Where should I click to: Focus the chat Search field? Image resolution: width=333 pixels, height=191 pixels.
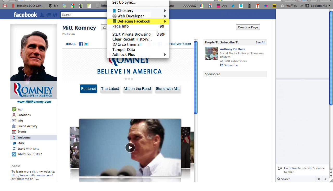(295, 179)
